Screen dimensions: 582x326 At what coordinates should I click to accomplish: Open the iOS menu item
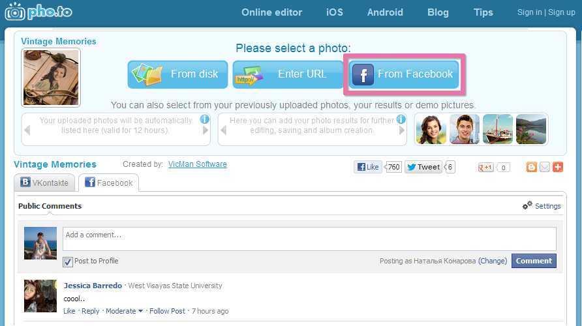click(335, 12)
